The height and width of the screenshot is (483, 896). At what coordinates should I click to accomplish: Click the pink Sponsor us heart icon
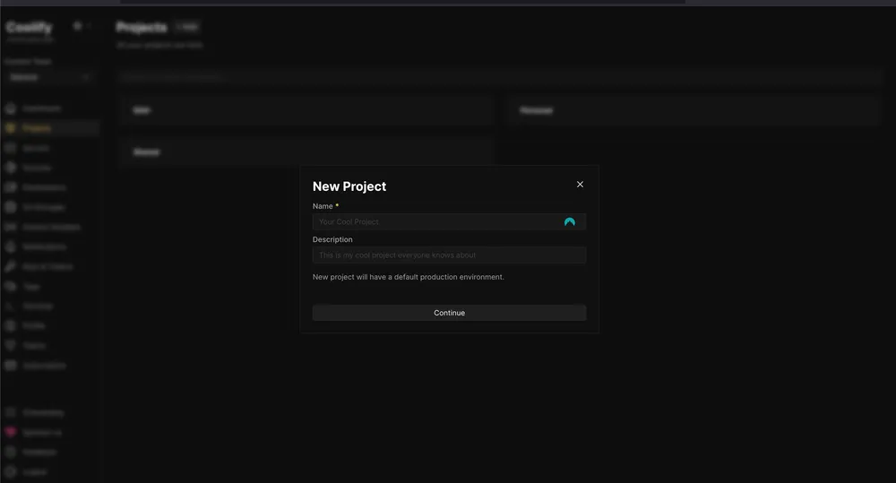click(x=11, y=432)
